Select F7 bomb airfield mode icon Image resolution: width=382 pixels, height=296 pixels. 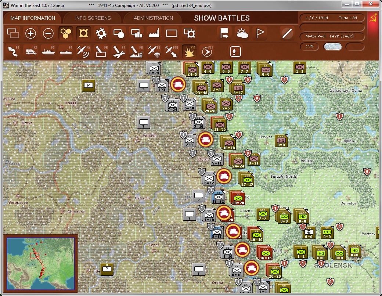pos(119,51)
